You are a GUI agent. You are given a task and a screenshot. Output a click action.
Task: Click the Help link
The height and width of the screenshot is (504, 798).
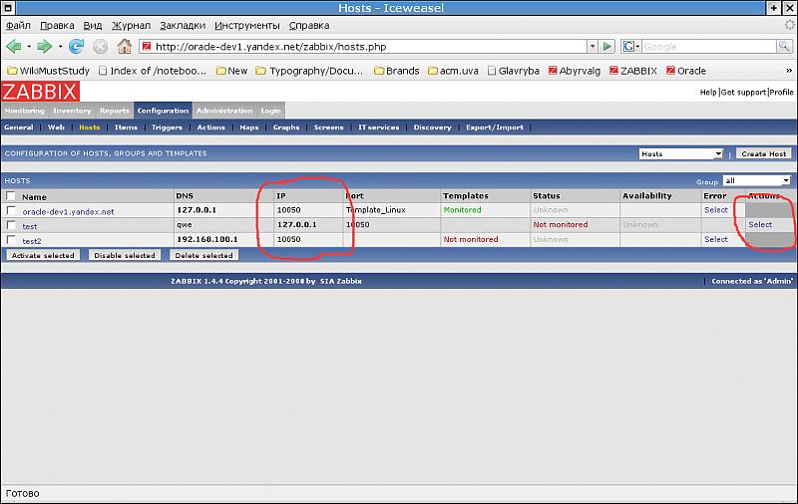[x=708, y=92]
